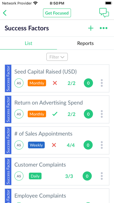Screen dimensions: 114x203
Task: Tap the green back chevron
Action: (x=5, y=13)
